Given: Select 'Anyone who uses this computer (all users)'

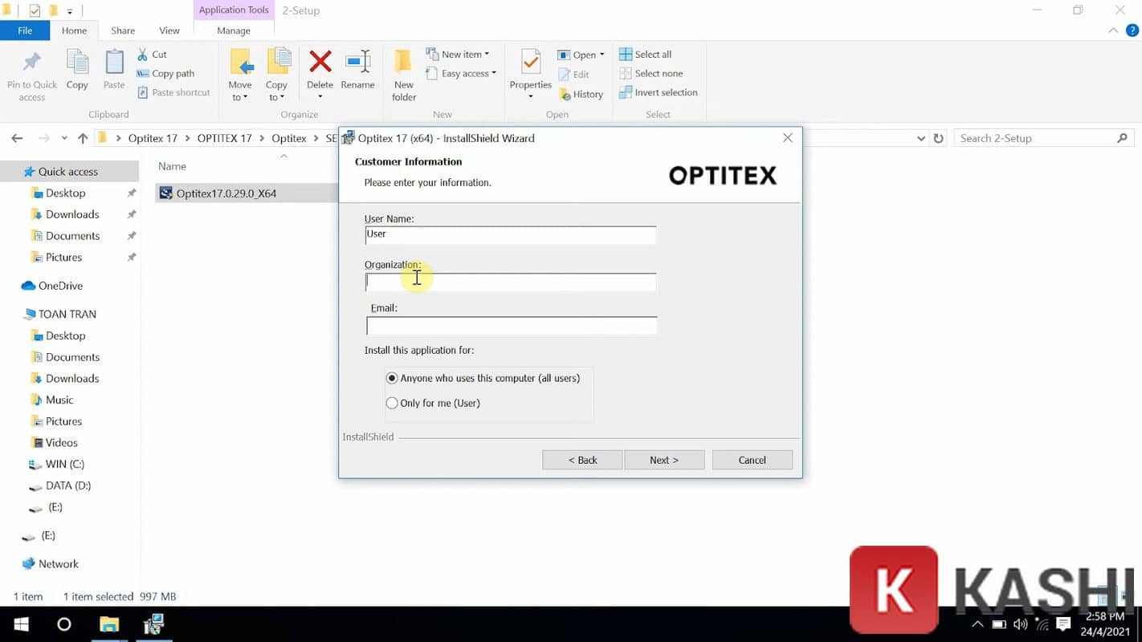Looking at the screenshot, I should [x=392, y=378].
